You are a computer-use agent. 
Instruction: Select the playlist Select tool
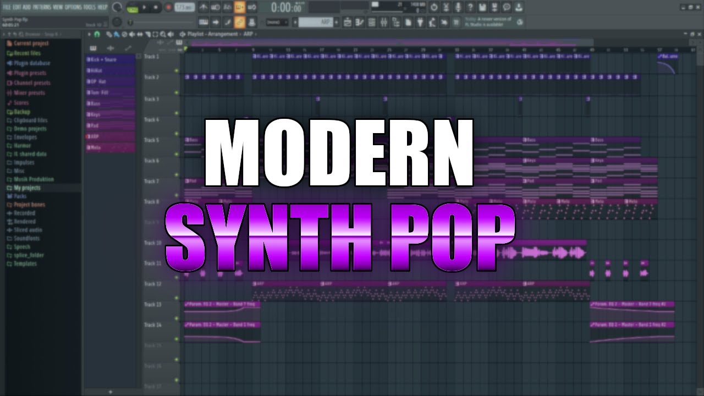coord(155,34)
